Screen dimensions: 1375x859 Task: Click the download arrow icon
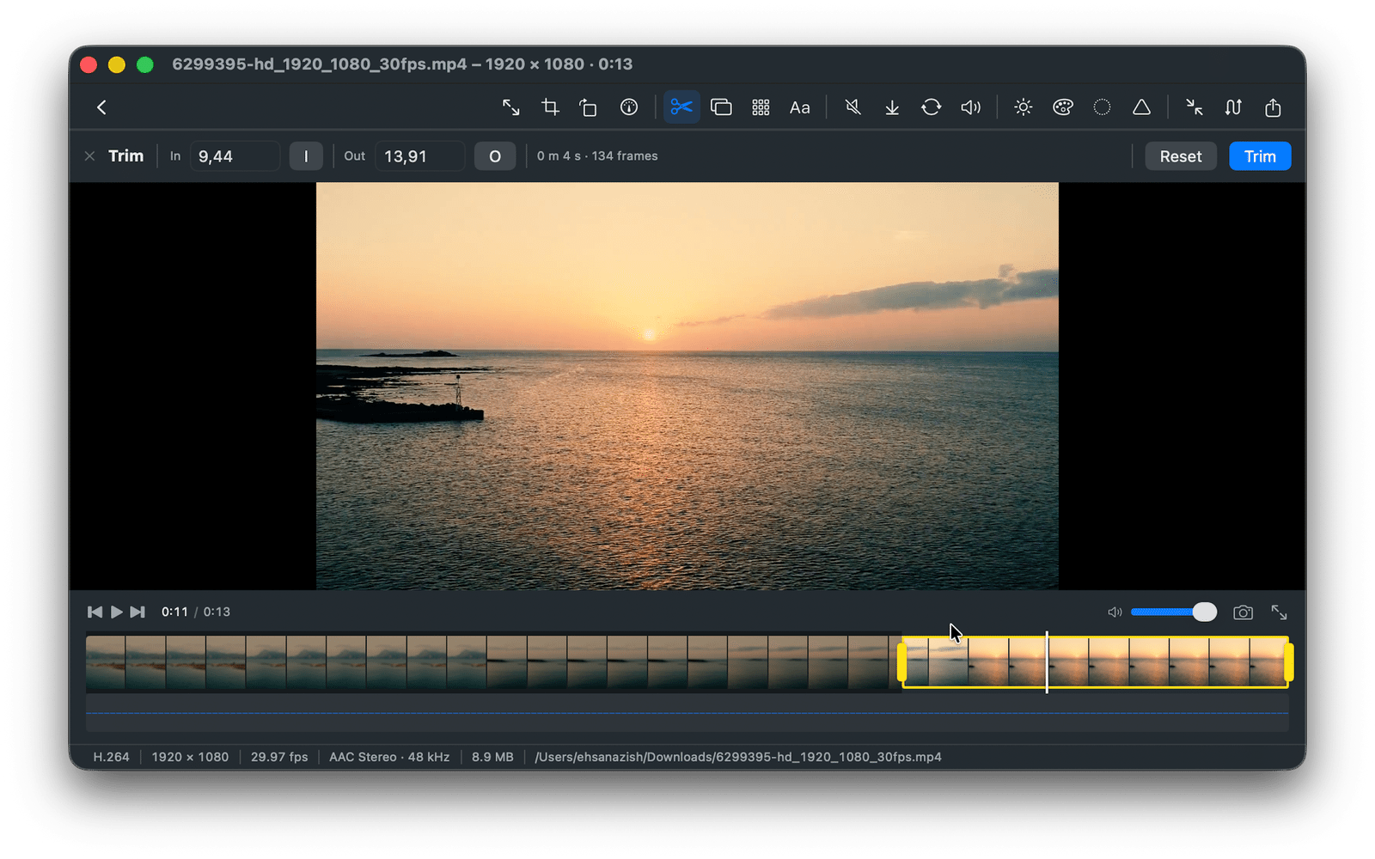pos(892,107)
